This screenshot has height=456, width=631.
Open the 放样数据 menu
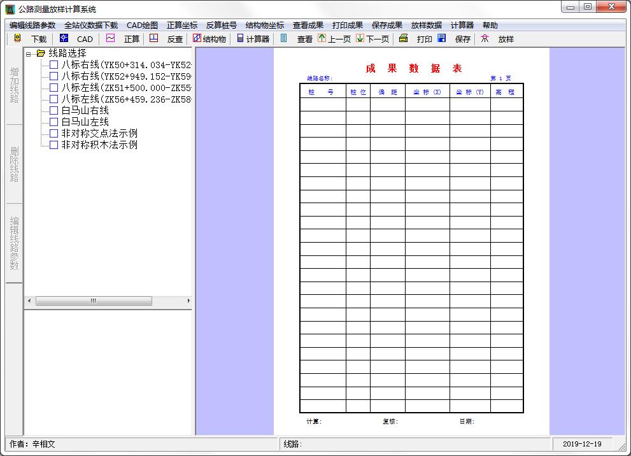(426, 25)
